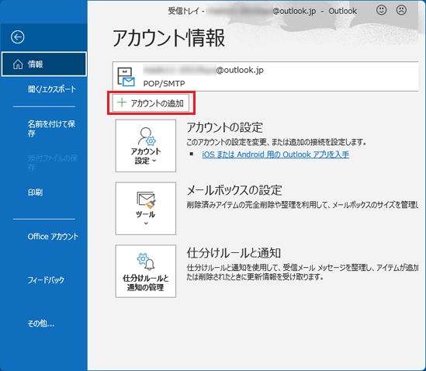Click the gear and bell icon
The image size is (426, 371).
pos(146,262)
